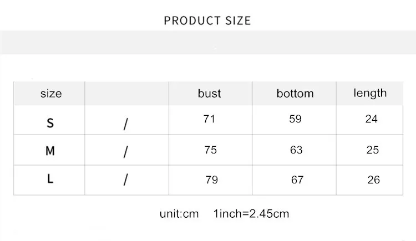
Task: Select the size column header
Action: point(51,94)
